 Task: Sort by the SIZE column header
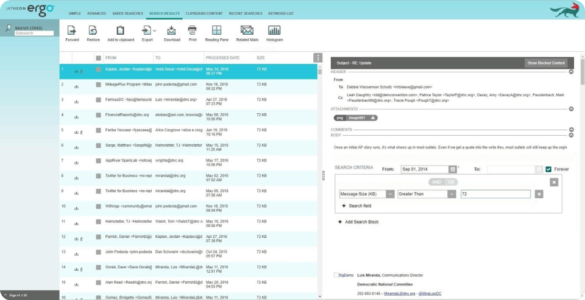261,58
